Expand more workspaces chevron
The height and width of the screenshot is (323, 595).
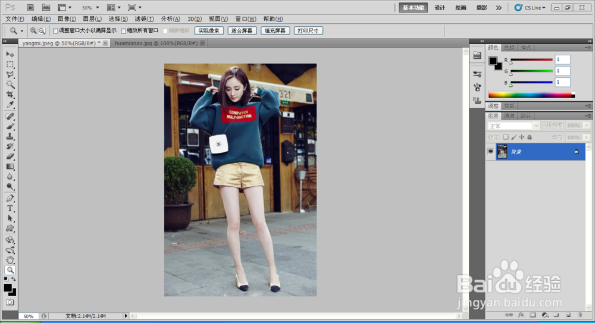point(499,8)
